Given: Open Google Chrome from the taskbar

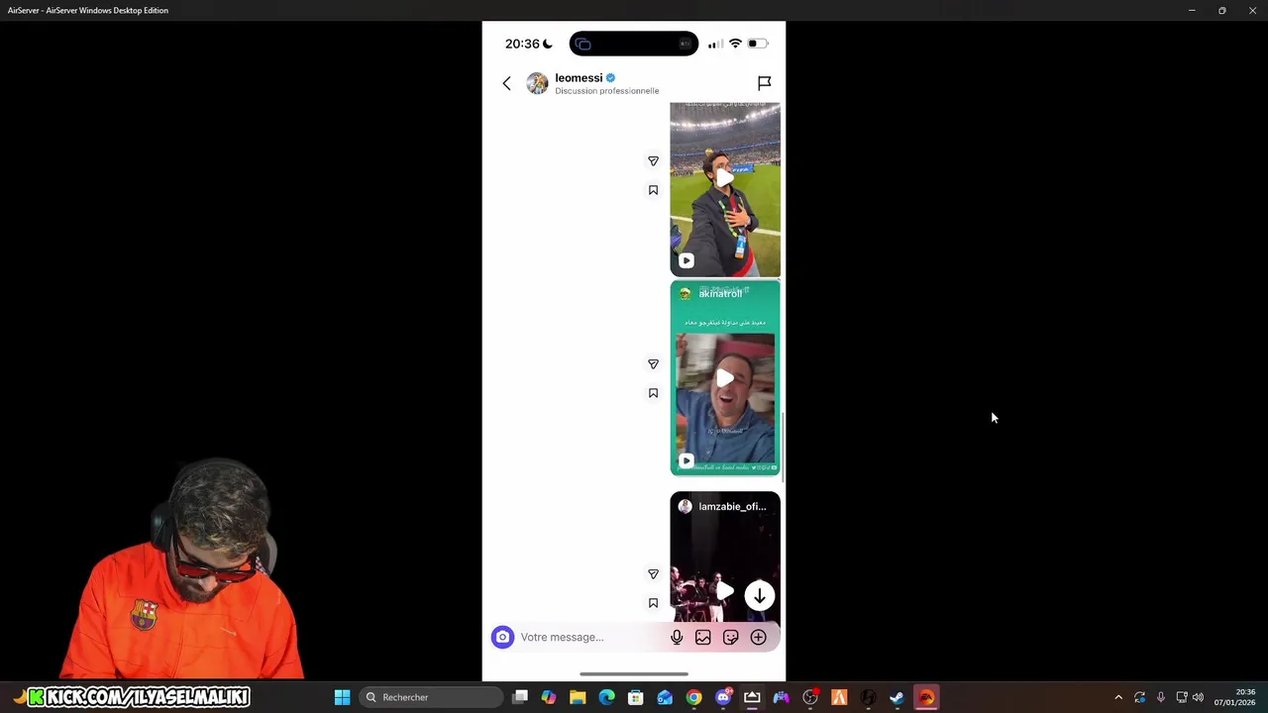Looking at the screenshot, I should 693,697.
